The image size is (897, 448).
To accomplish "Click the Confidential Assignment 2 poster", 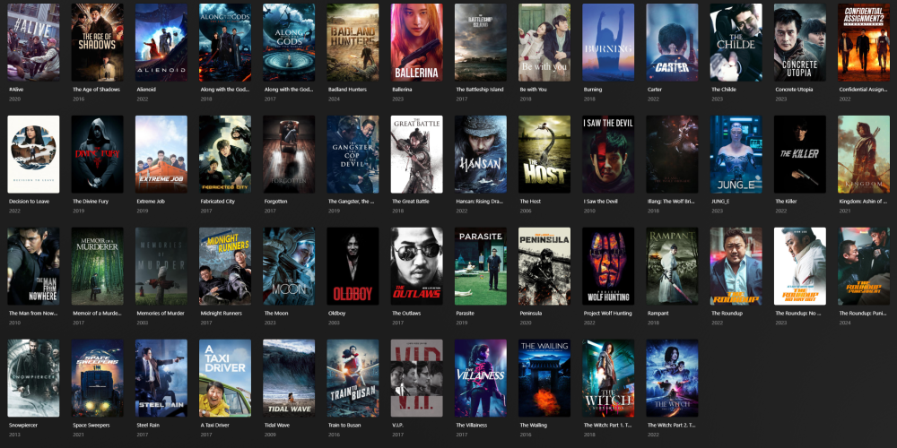I will [x=864, y=42].
